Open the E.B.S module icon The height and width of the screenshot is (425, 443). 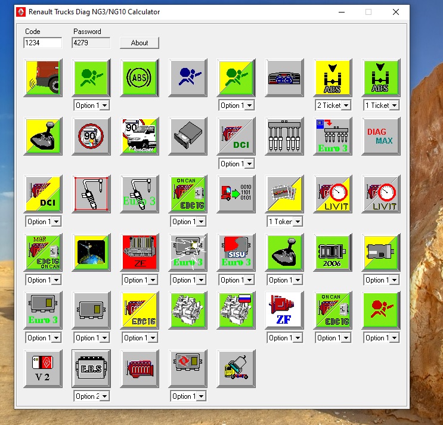pos(91,368)
